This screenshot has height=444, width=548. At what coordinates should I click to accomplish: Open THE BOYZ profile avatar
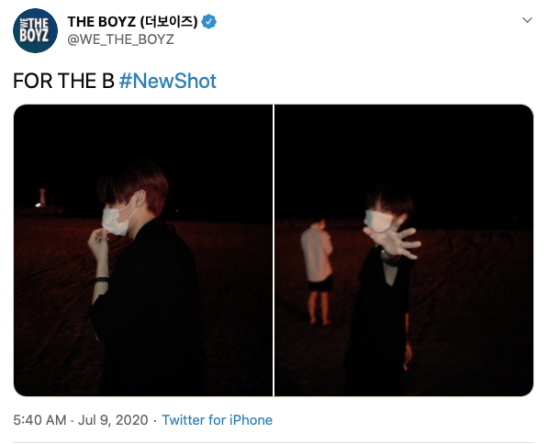click(x=35, y=31)
